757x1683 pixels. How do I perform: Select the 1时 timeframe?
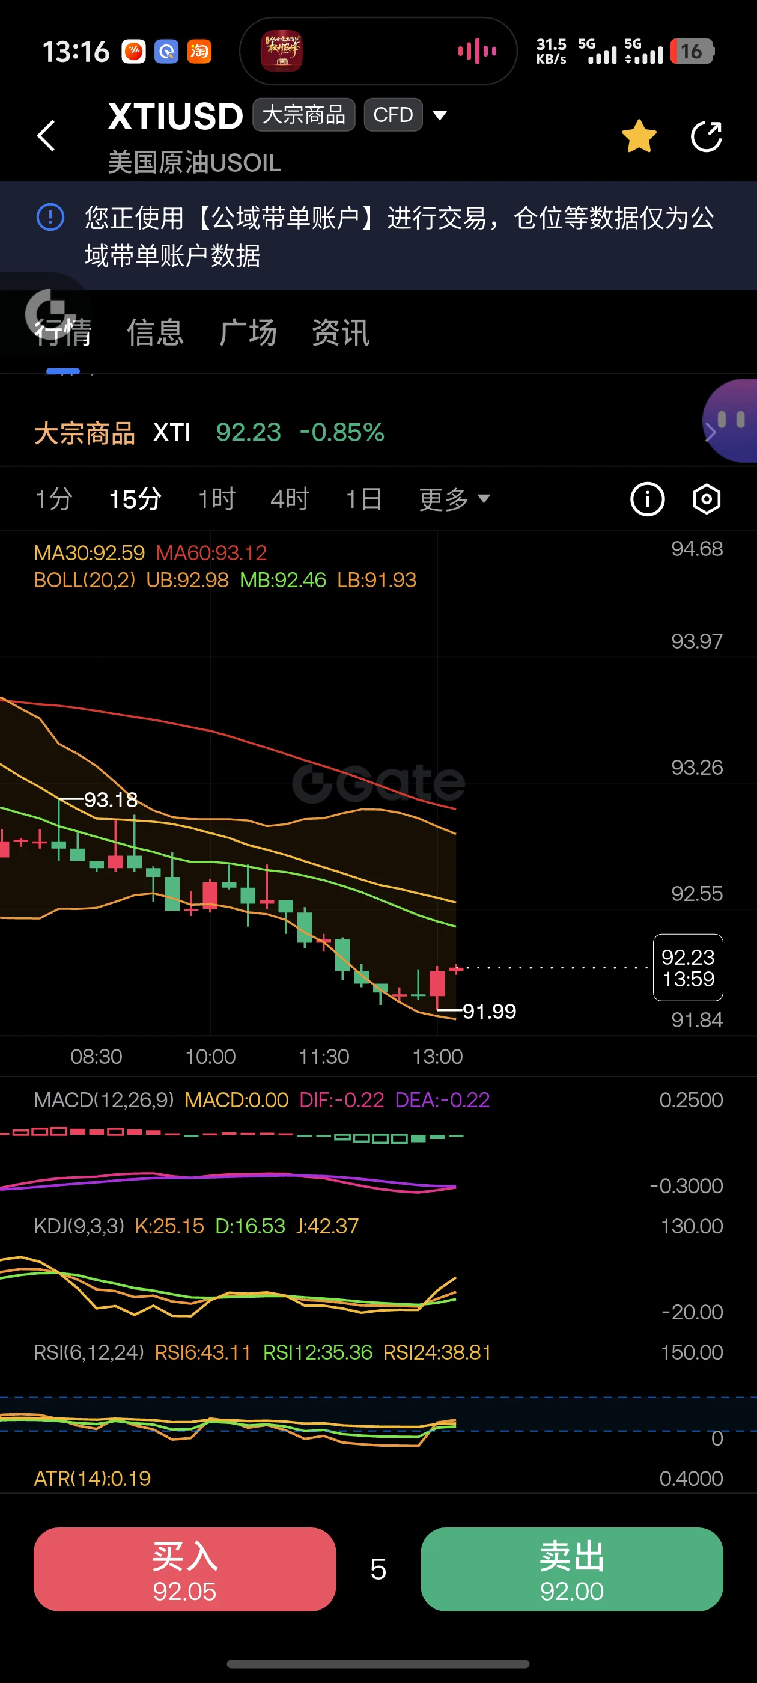pyautogui.click(x=216, y=499)
